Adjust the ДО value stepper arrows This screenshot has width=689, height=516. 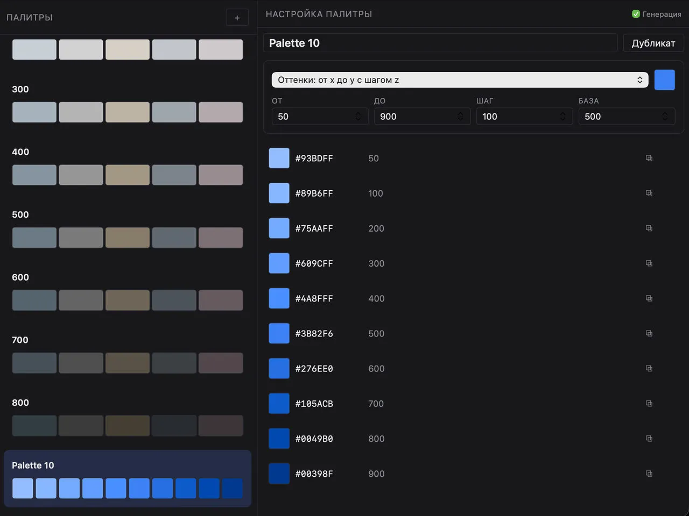coord(460,117)
